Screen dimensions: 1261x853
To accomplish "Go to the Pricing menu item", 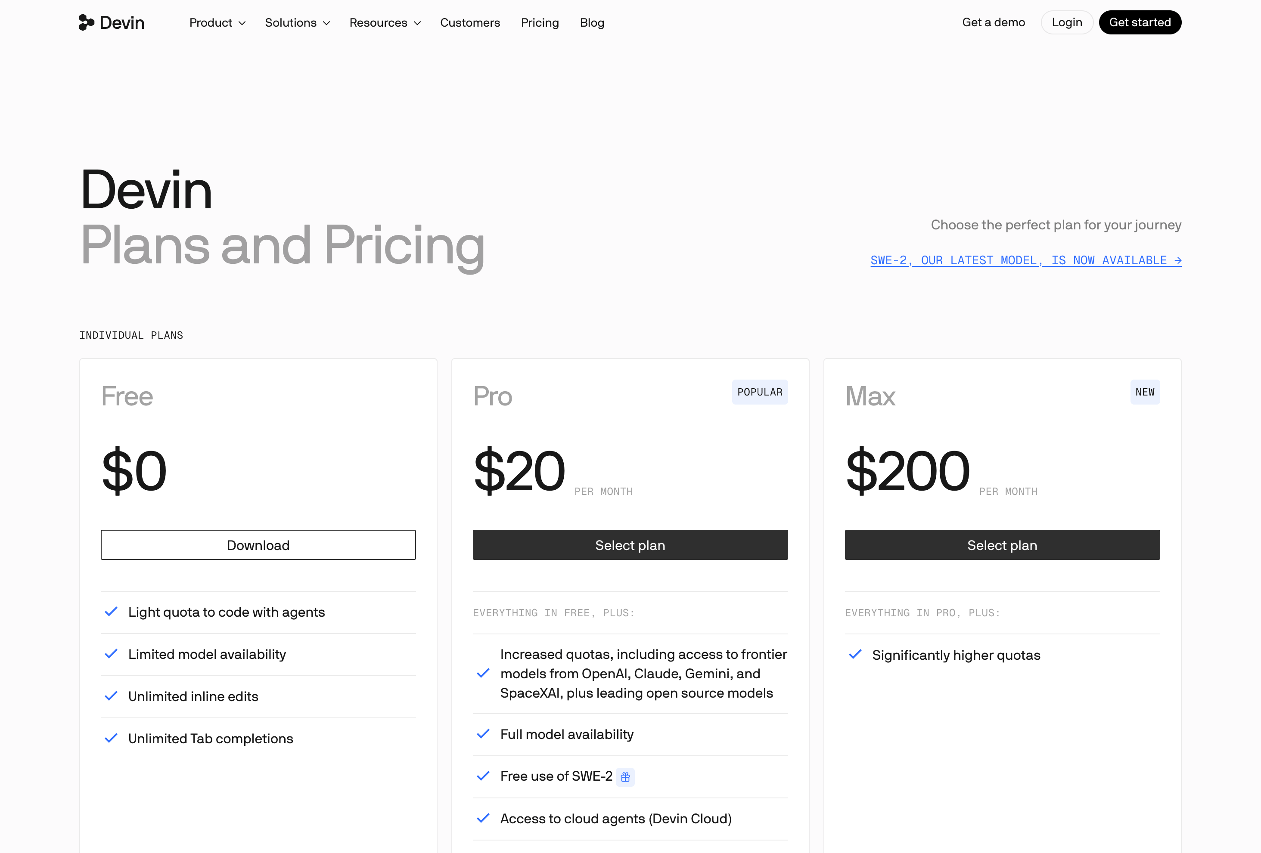I will click(x=540, y=23).
